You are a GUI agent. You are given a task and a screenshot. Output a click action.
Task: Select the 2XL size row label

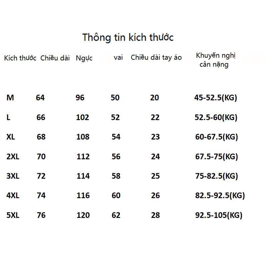(13, 157)
